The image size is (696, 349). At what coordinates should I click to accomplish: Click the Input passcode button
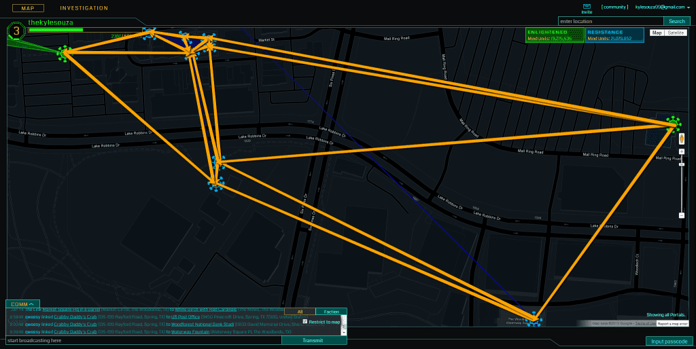point(669,341)
